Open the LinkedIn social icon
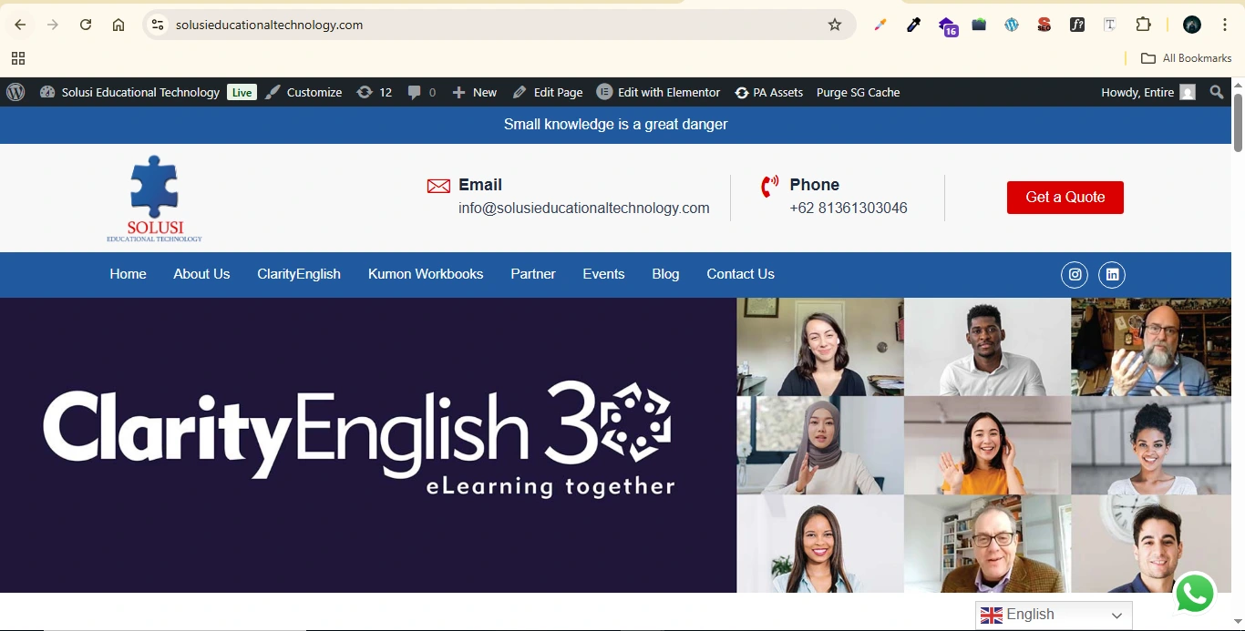The width and height of the screenshot is (1245, 631). tap(1112, 275)
